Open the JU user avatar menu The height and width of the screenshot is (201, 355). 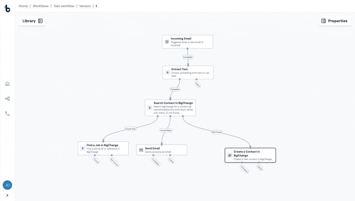click(x=7, y=185)
